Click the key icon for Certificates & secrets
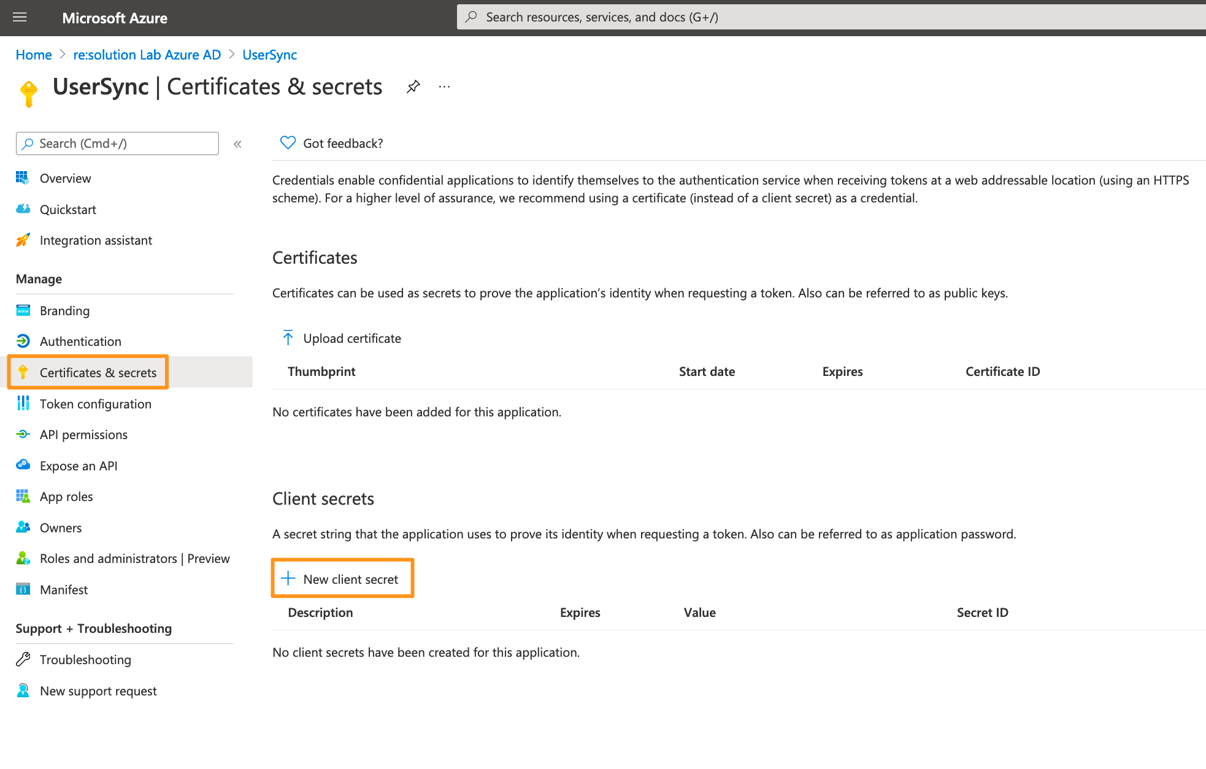This screenshot has height=769, width=1206. 23,372
